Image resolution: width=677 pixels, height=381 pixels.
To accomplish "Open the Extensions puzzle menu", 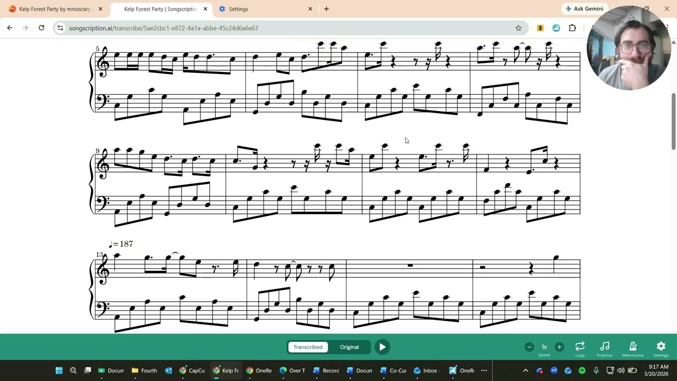I will click(x=572, y=28).
